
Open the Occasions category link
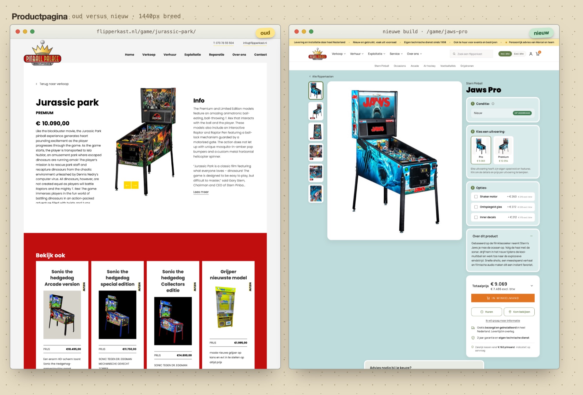[400, 66]
